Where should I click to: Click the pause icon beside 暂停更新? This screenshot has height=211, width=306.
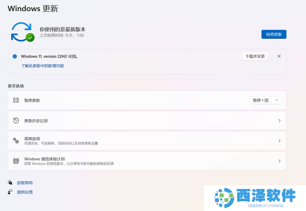pos(16,100)
